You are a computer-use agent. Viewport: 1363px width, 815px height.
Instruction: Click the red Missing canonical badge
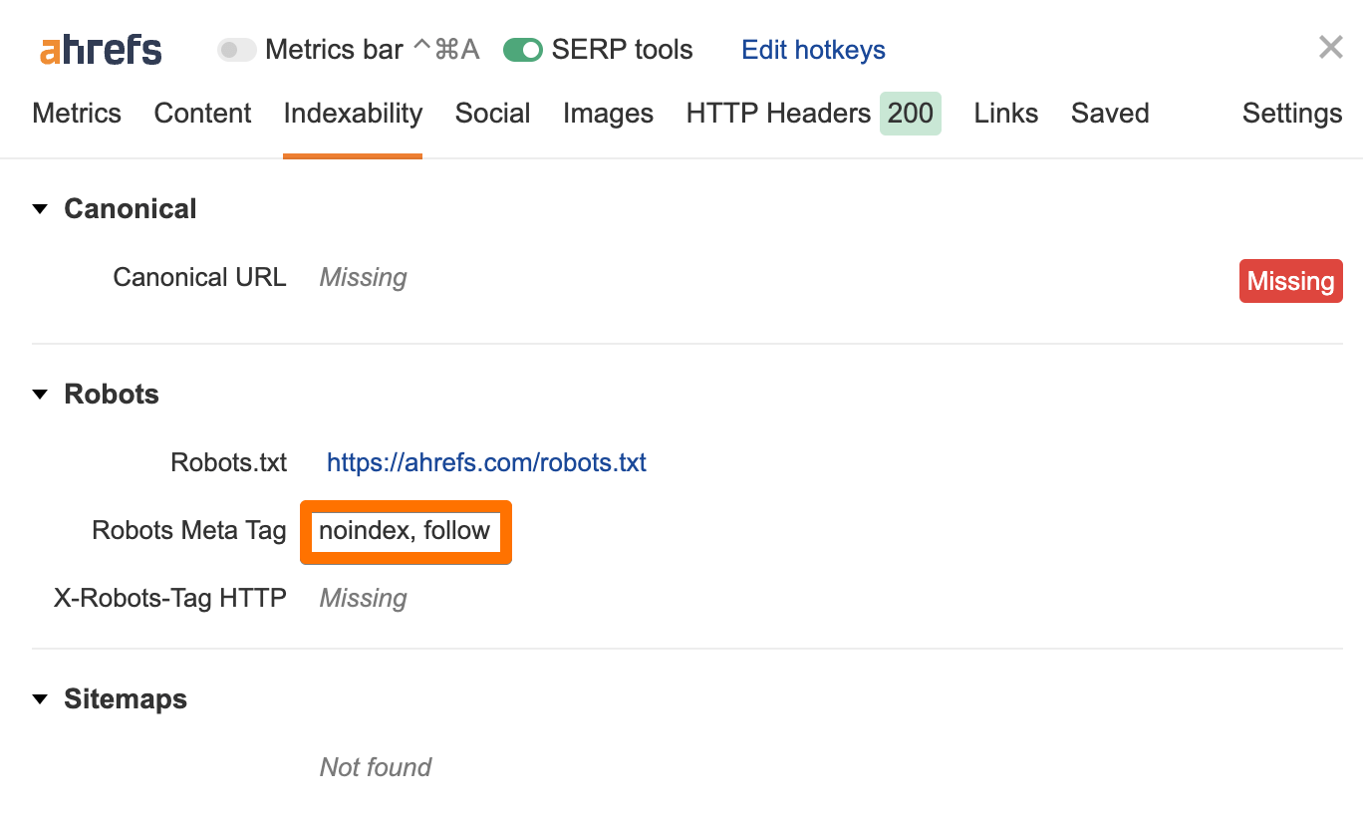(1290, 280)
